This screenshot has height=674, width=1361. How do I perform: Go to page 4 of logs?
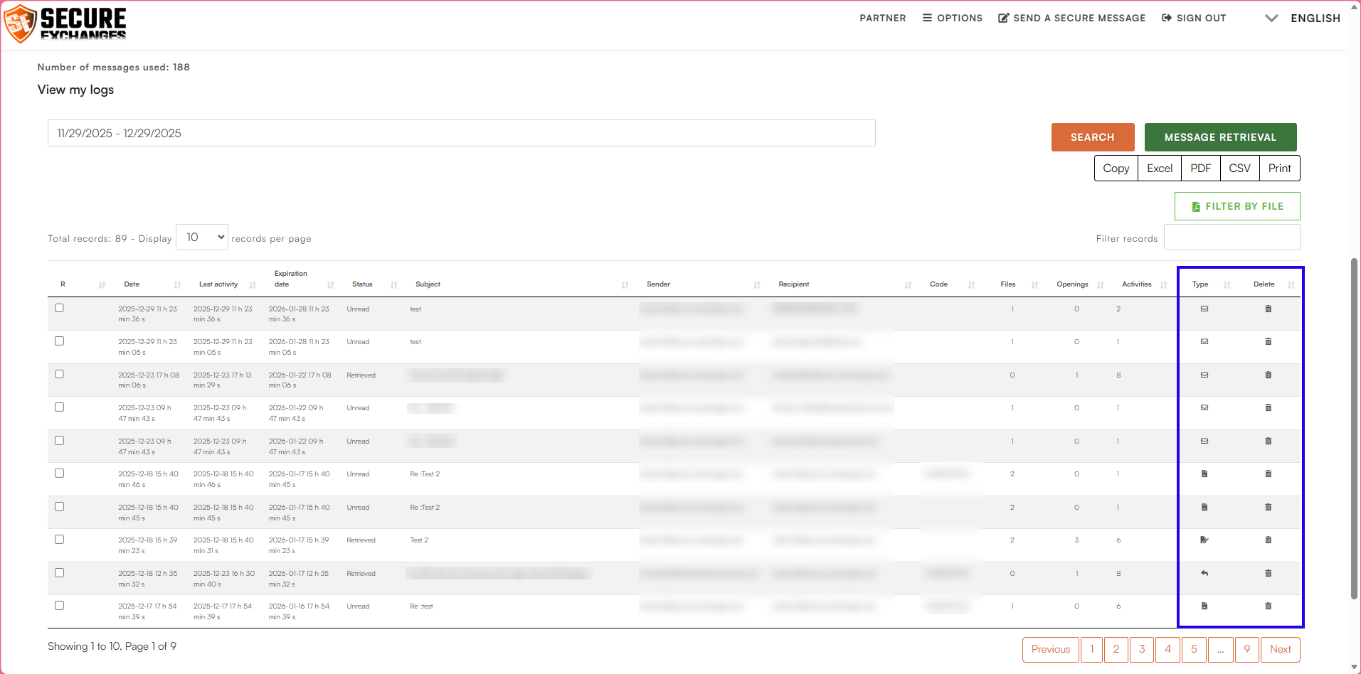[1167, 649]
